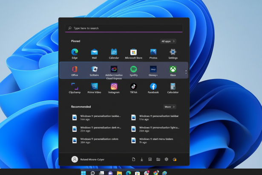This screenshot has height=175, width=262.
Task: Open the File Explorer shortcut in the Start menu footer
Action: coord(158,159)
